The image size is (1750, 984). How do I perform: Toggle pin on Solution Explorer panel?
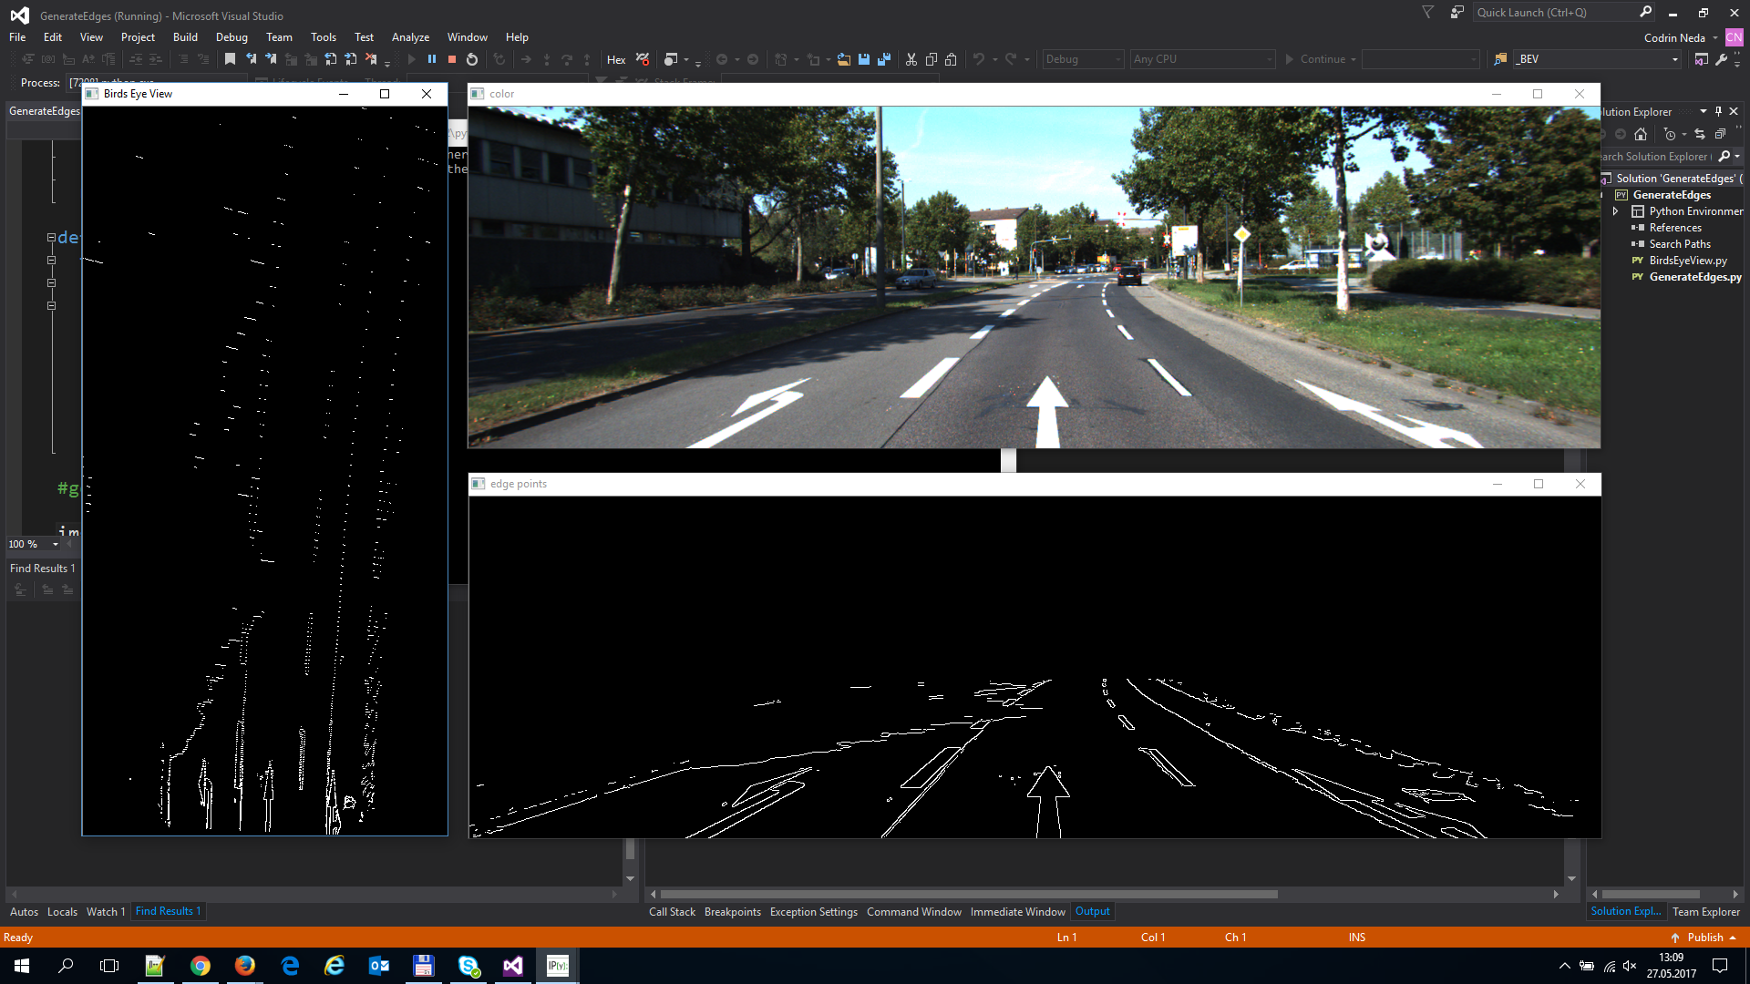pos(1718,111)
